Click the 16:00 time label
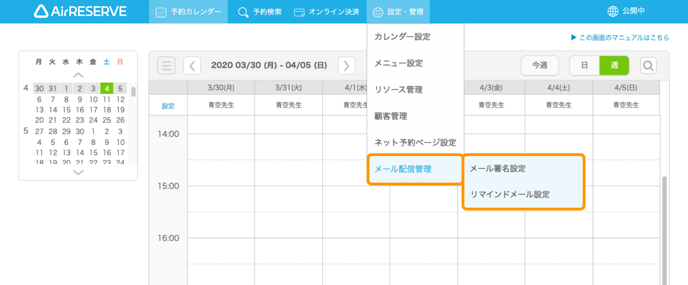Viewport: 688px width, 285px height. click(x=168, y=238)
